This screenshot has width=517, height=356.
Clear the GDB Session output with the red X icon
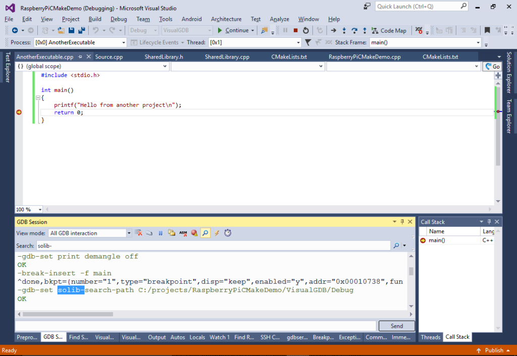[139, 232]
